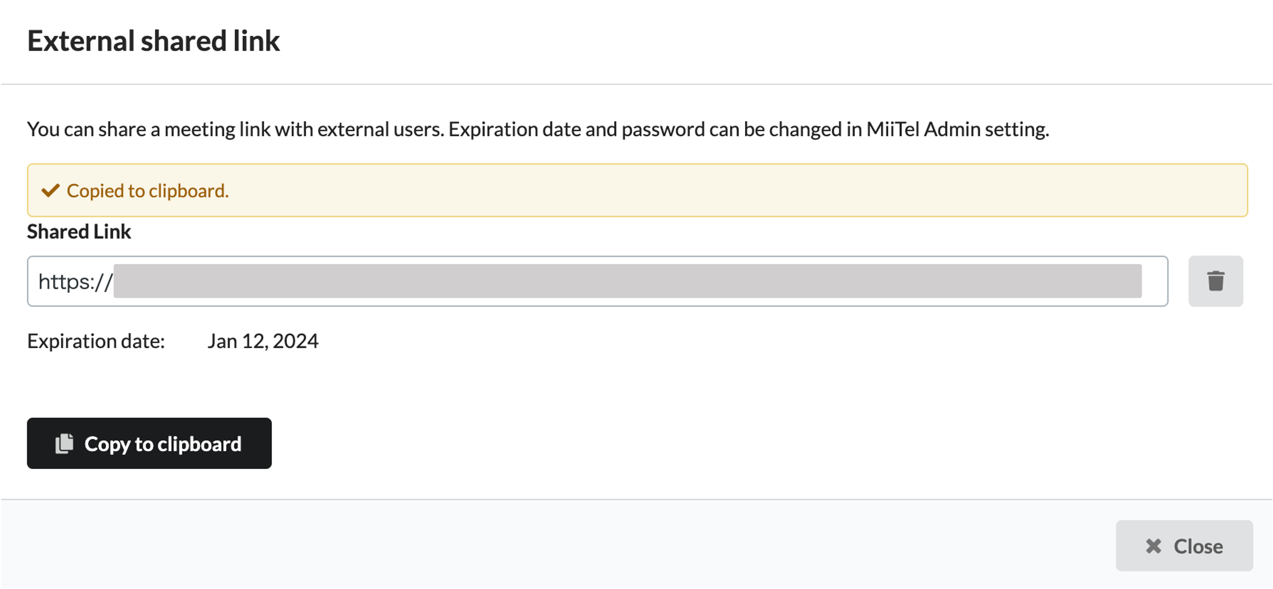
Task: Click the https:// prefix in the link field
Action: [76, 282]
